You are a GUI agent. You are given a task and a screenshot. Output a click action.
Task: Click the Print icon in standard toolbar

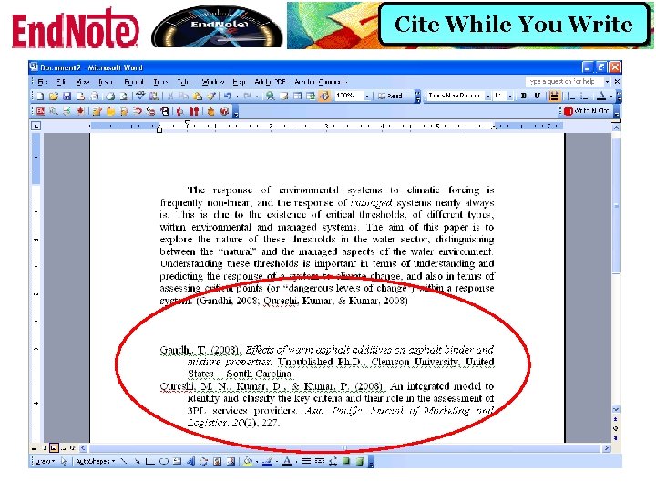pyautogui.click(x=110, y=97)
